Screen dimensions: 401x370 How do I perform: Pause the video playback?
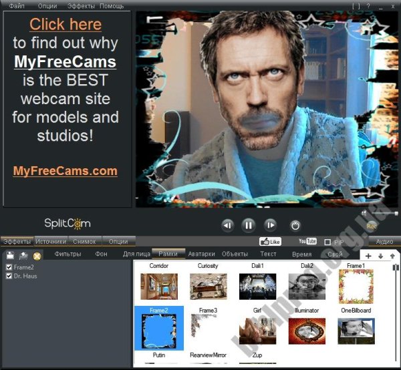pyautogui.click(x=249, y=225)
